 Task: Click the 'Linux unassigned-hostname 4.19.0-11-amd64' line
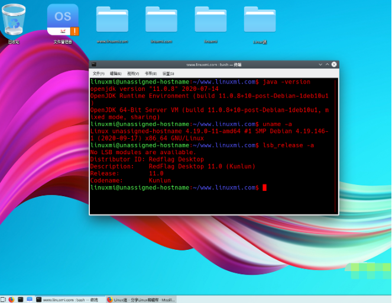click(x=209, y=131)
